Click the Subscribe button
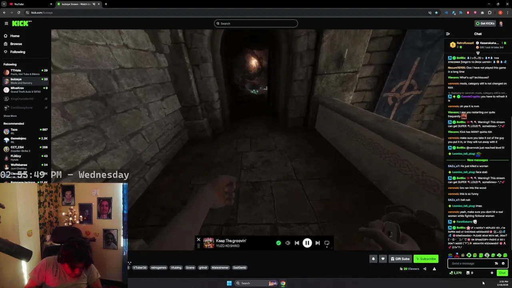512x288 pixels. pyautogui.click(x=426, y=259)
